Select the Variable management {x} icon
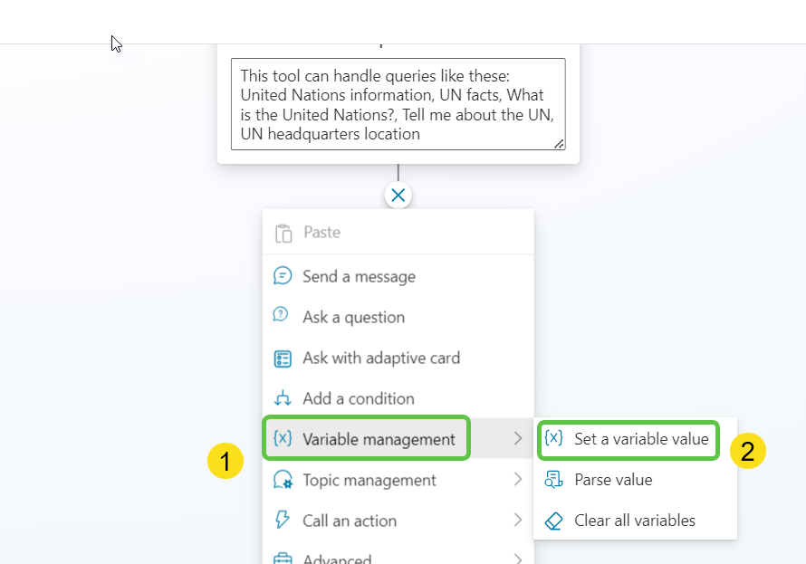This screenshot has width=806, height=564. pos(285,438)
